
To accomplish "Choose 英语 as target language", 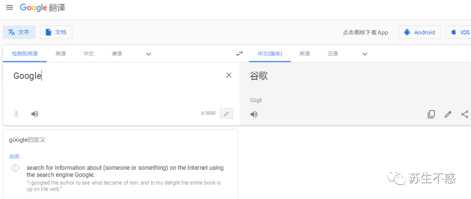I will [304, 54].
